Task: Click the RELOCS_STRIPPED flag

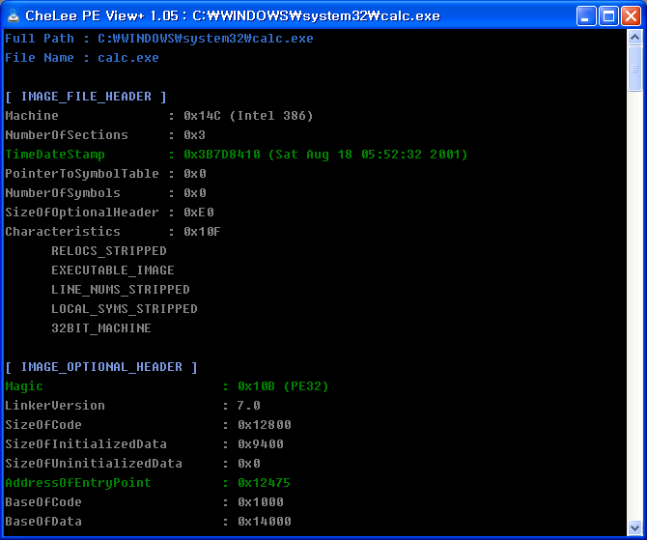Action: (109, 251)
